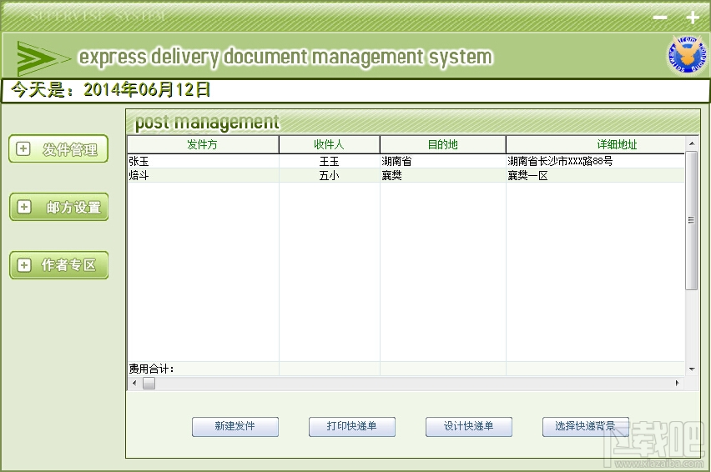Click the 新建发件 button
711x472 pixels.
(234, 427)
